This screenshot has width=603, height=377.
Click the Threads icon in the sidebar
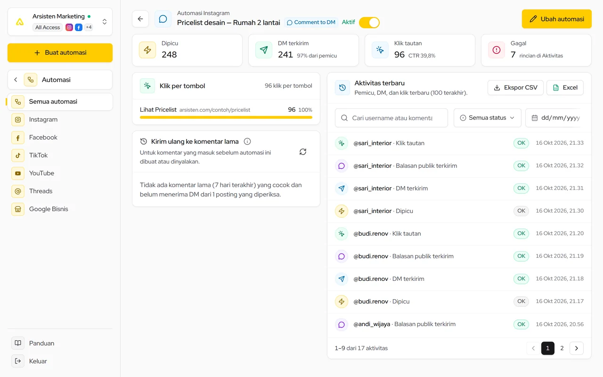coord(18,191)
